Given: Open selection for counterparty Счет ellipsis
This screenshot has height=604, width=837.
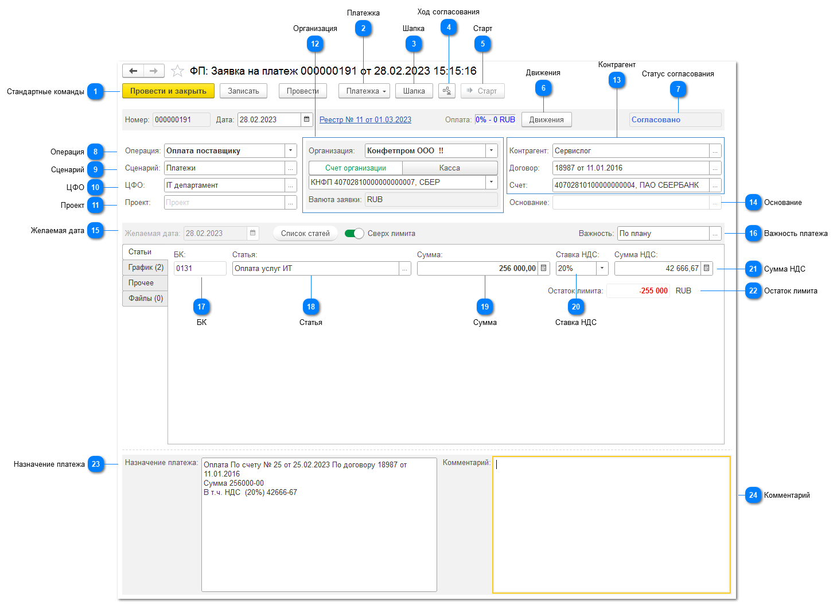Looking at the screenshot, I should [715, 185].
